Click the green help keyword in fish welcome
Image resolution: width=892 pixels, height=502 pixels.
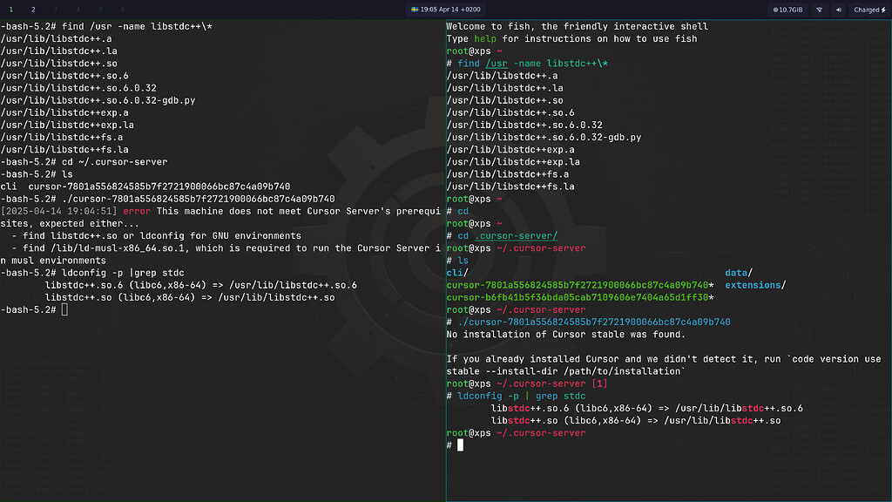click(484, 38)
